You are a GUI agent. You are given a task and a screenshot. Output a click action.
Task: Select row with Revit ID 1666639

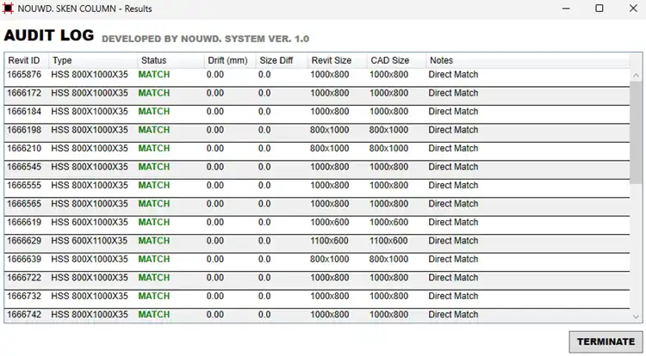(x=317, y=262)
